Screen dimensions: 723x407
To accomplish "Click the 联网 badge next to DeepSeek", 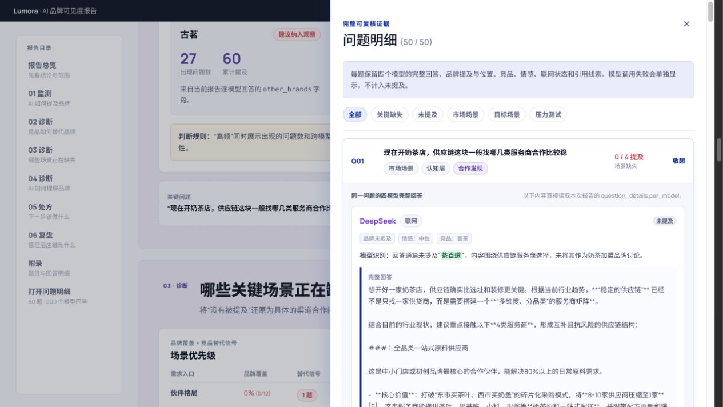I will click(411, 221).
